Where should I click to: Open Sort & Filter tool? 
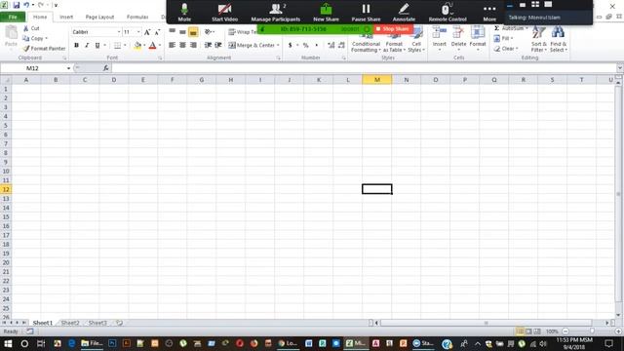pyautogui.click(x=539, y=39)
